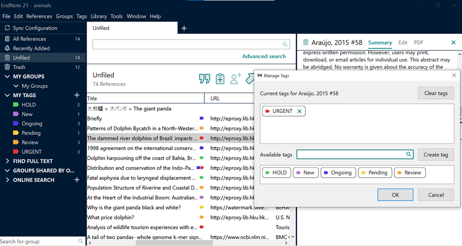Click the share library person-plus icon
The width and height of the screenshot is (462, 246).
(236, 79)
